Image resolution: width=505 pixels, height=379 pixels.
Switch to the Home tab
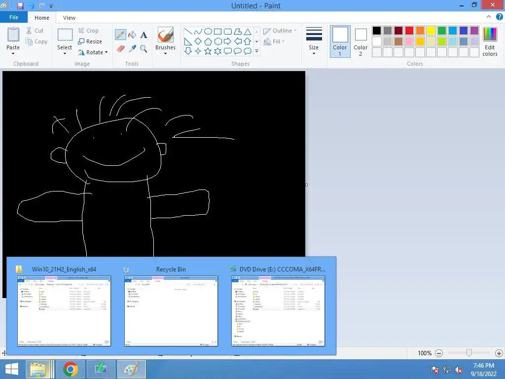tap(42, 18)
